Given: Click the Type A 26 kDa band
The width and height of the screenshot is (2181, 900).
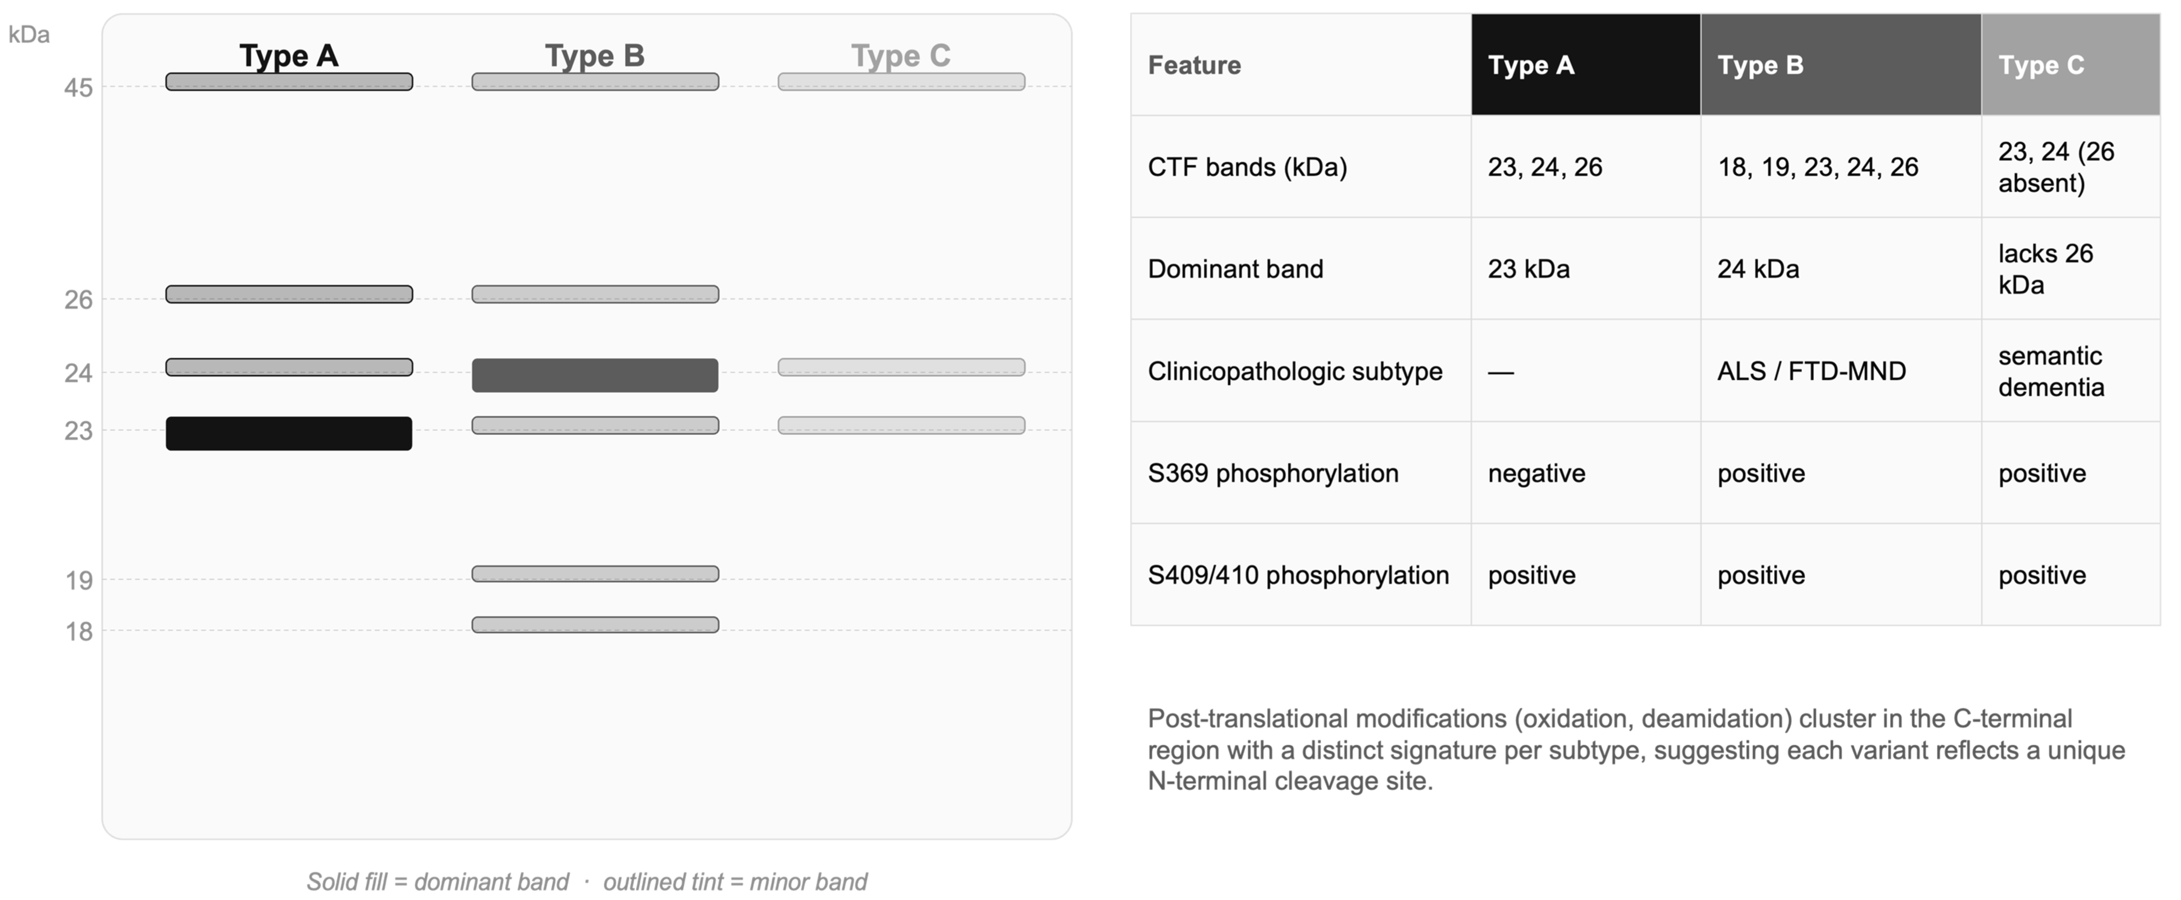Looking at the screenshot, I should 289,294.
